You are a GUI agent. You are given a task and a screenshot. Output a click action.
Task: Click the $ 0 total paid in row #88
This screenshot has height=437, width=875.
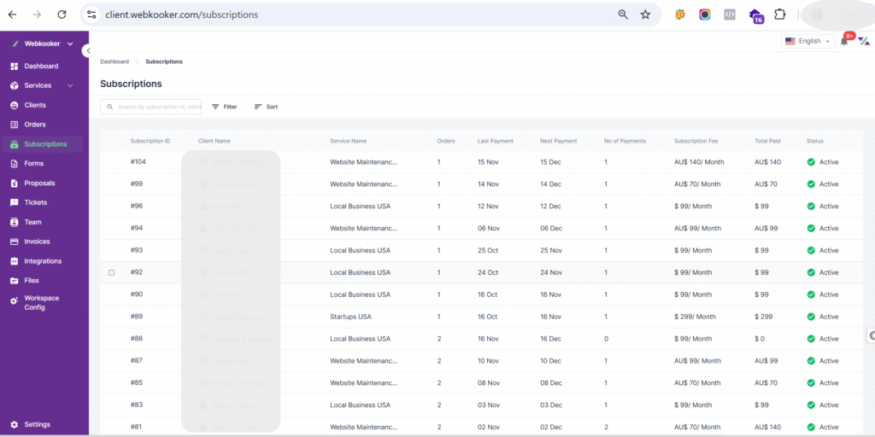click(x=760, y=339)
